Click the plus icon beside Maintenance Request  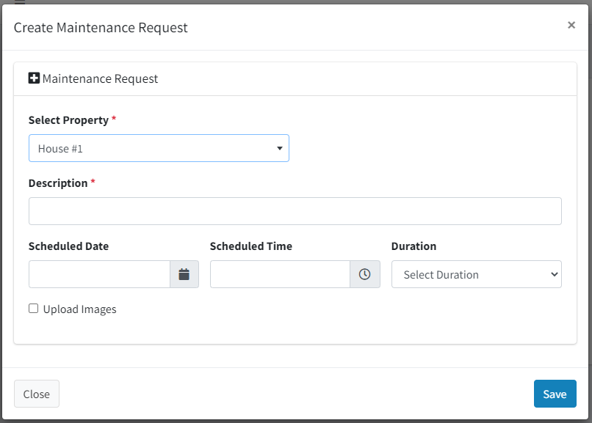[x=34, y=78]
